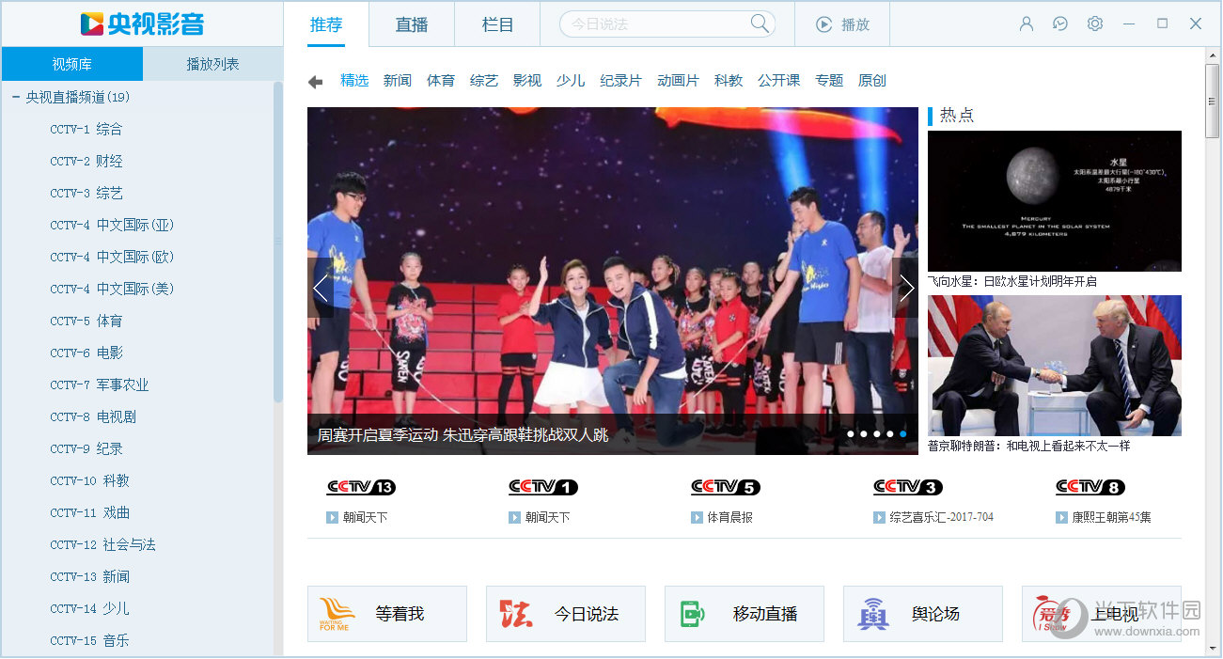Select the 体育 category
The height and width of the screenshot is (659, 1223).
(441, 81)
